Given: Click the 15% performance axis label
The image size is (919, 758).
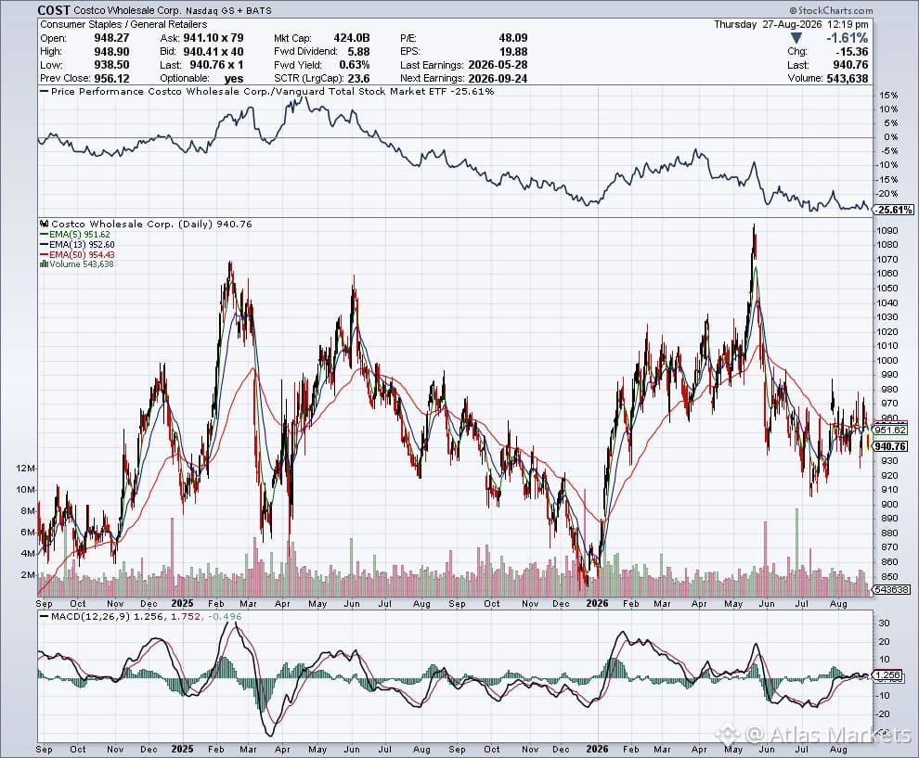Looking at the screenshot, I should point(888,95).
